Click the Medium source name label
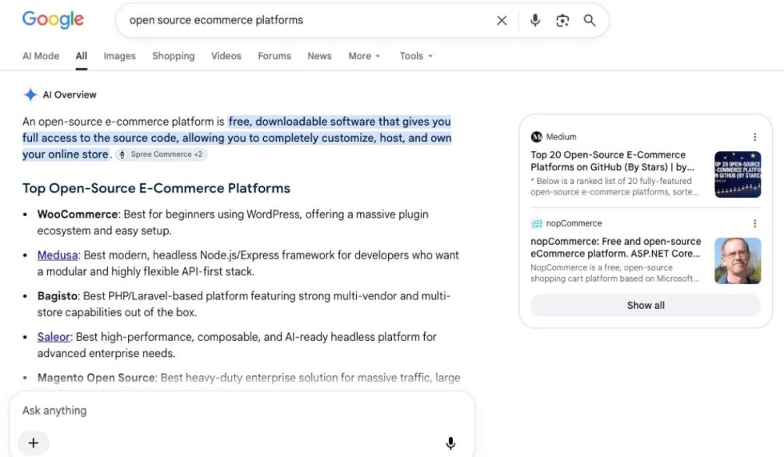Viewport: 784px width, 457px height. [x=561, y=137]
